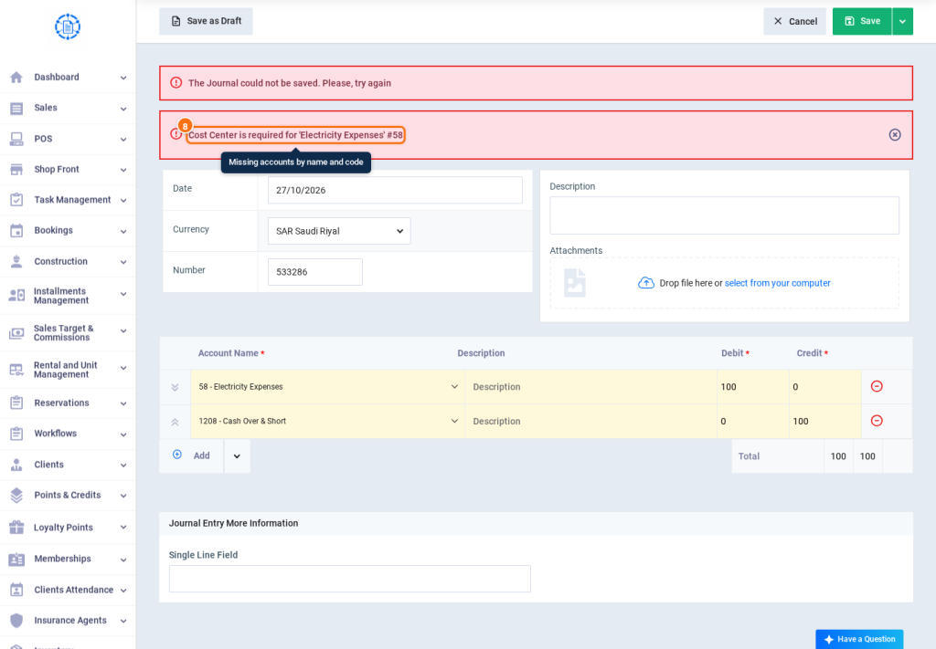
Task: Click the Cash Over & Short credit field
Action: coord(825,422)
